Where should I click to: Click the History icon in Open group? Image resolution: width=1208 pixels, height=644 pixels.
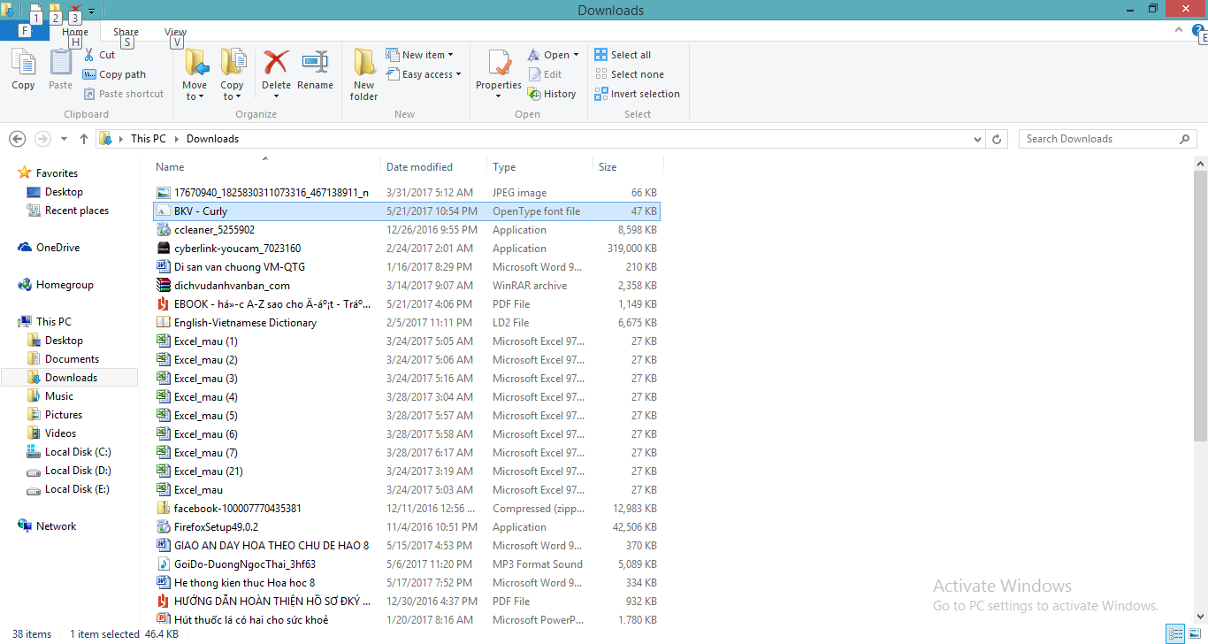click(x=534, y=94)
